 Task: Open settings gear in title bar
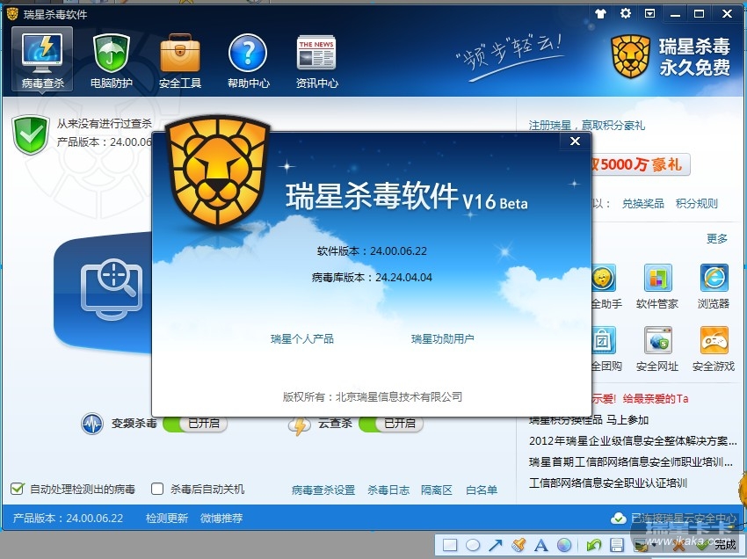click(625, 13)
